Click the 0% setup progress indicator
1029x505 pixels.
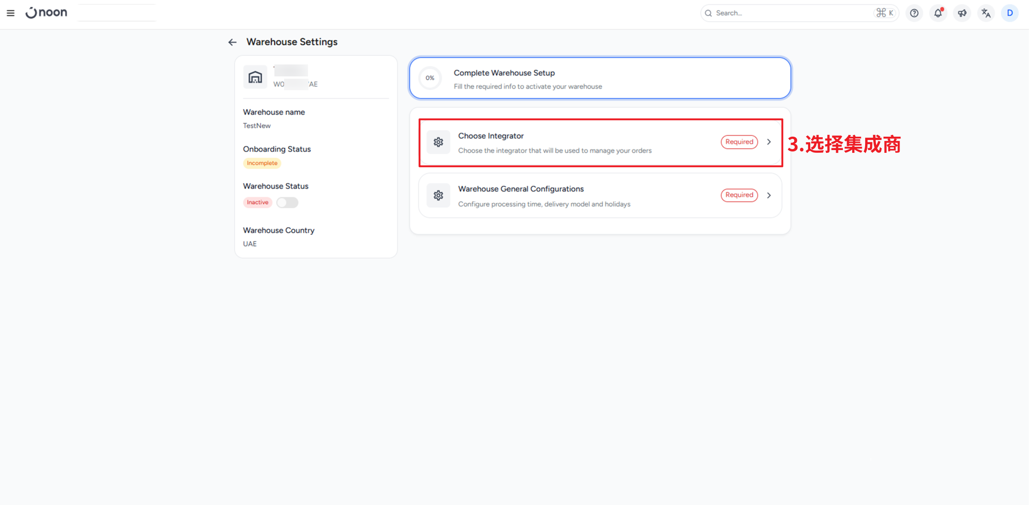pyautogui.click(x=430, y=78)
